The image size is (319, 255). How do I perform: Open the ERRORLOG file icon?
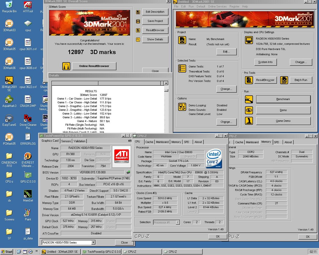[28, 139]
